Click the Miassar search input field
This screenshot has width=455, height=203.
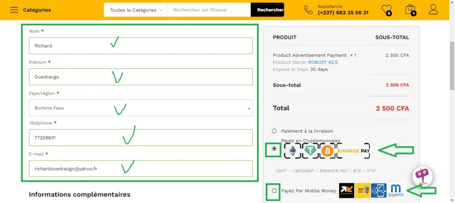(208, 10)
